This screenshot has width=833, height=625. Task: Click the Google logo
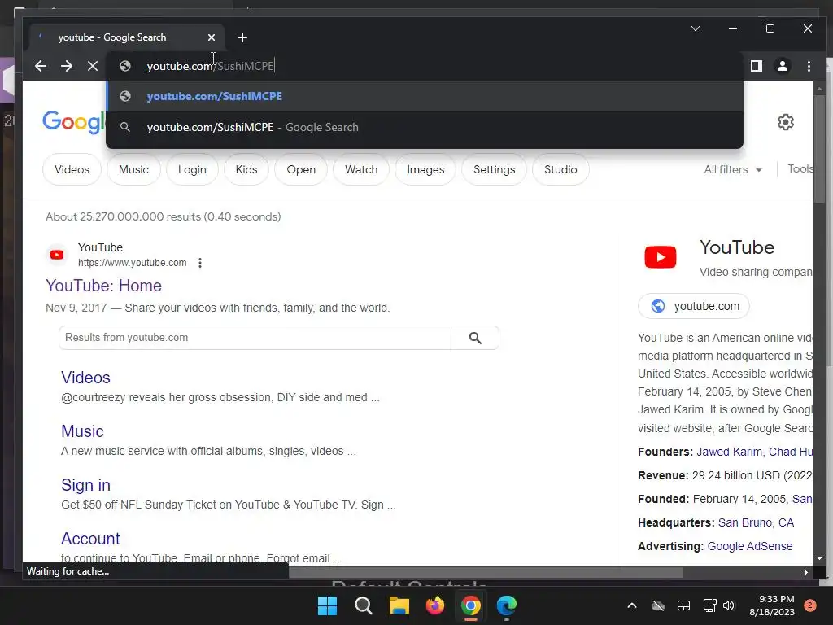(74, 122)
